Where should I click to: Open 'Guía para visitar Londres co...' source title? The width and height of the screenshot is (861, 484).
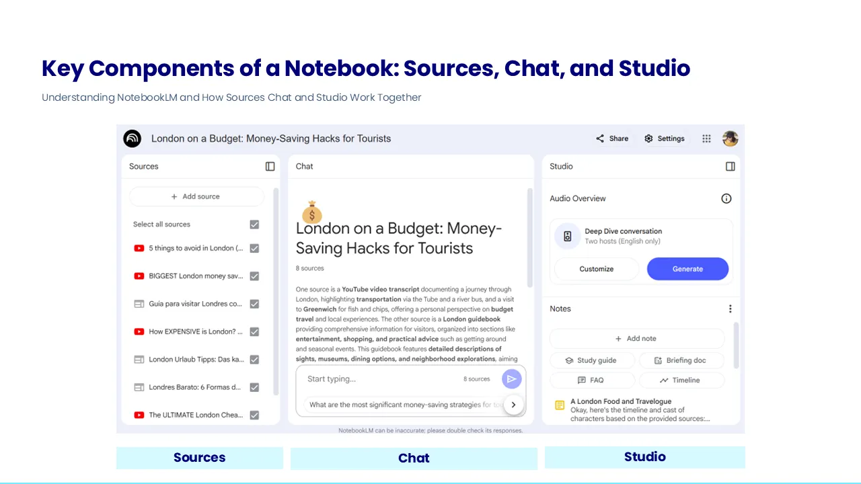[195, 304]
